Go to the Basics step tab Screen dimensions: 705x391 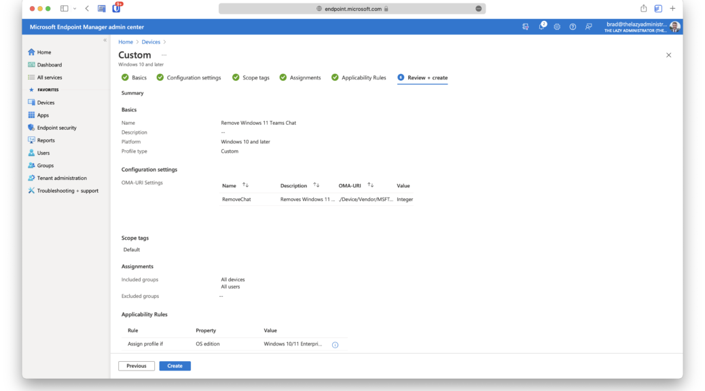134,78
